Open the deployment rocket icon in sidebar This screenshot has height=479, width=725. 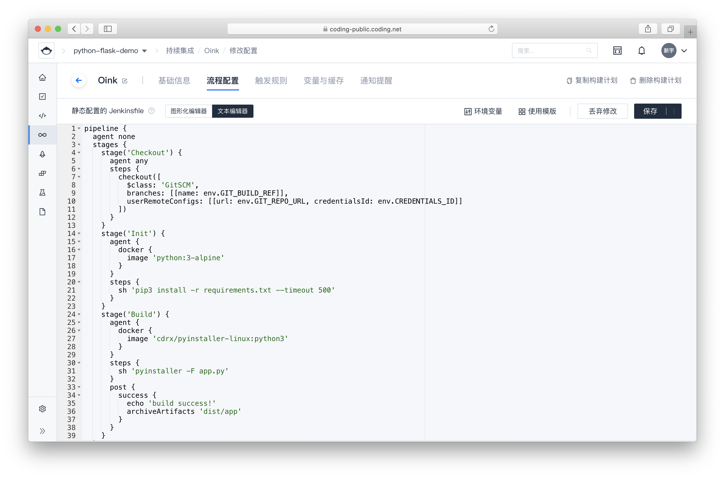coord(42,154)
